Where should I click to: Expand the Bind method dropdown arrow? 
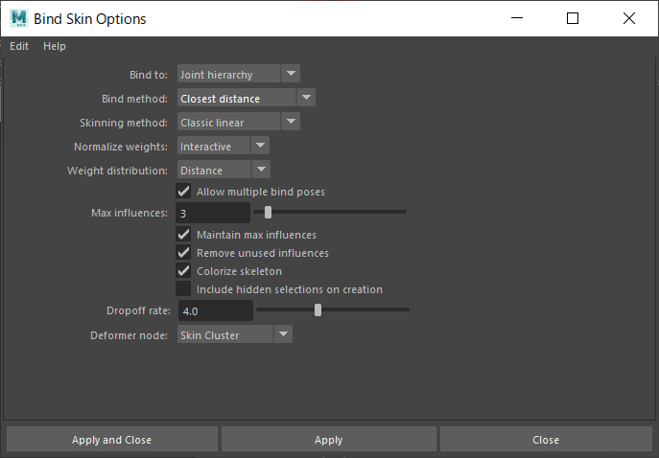(306, 98)
